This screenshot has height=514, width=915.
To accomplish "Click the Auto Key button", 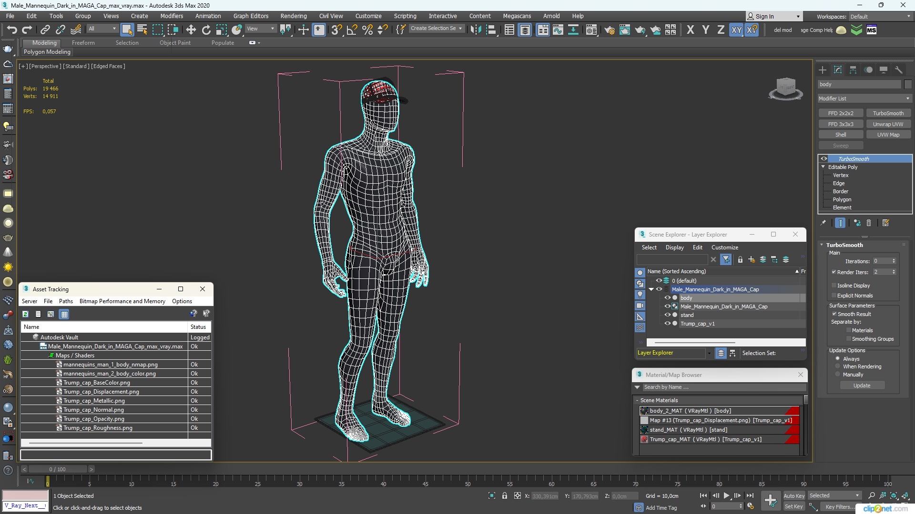I will pos(793,496).
